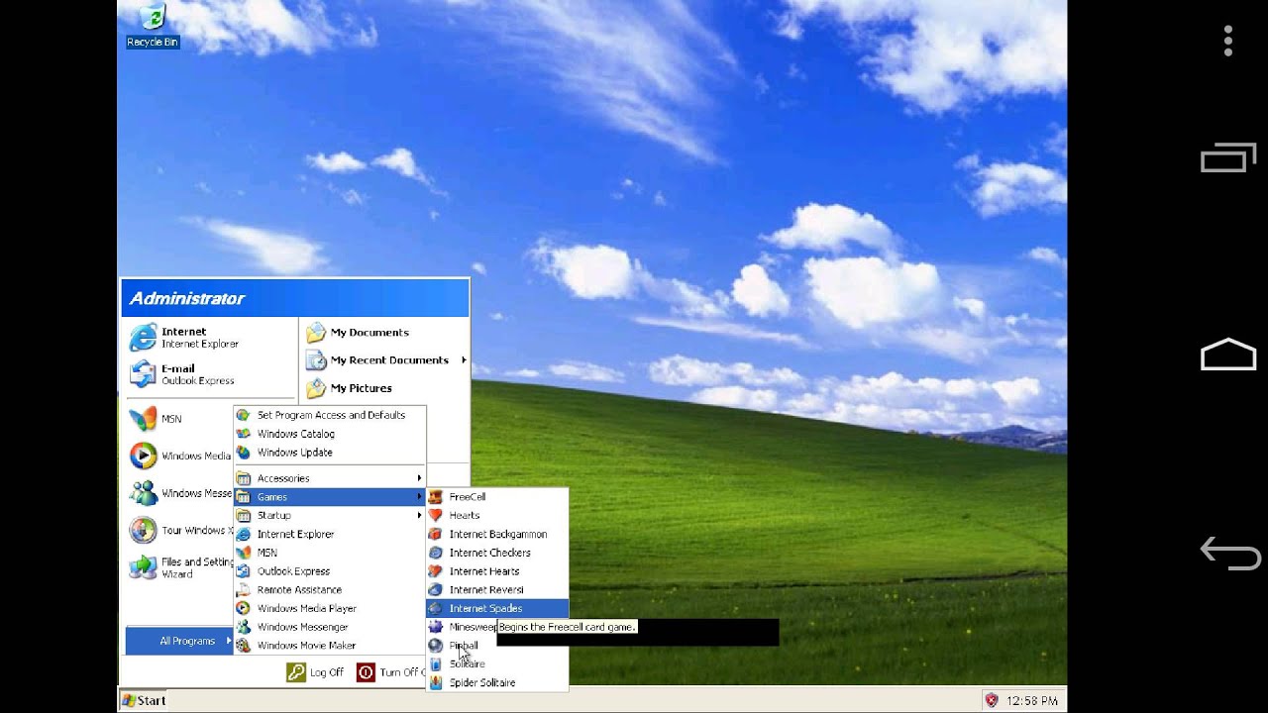
Task: Click the taskbar clock showing 12:58 PM
Action: point(1031,701)
